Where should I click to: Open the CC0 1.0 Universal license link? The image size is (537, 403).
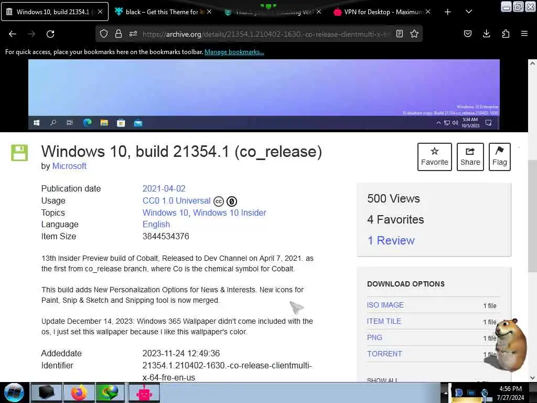point(176,200)
